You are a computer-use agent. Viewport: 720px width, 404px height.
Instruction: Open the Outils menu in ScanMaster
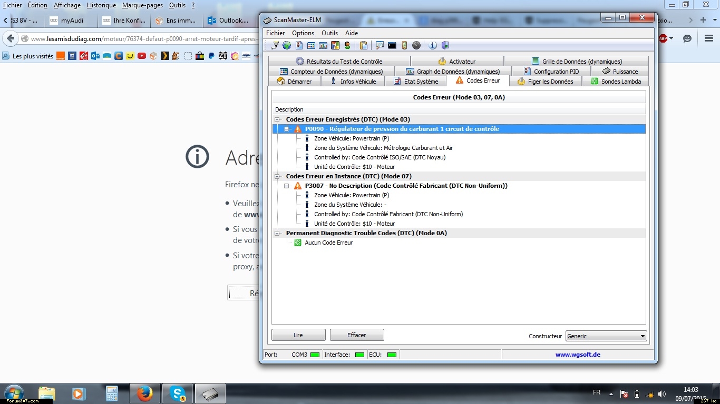click(x=329, y=33)
